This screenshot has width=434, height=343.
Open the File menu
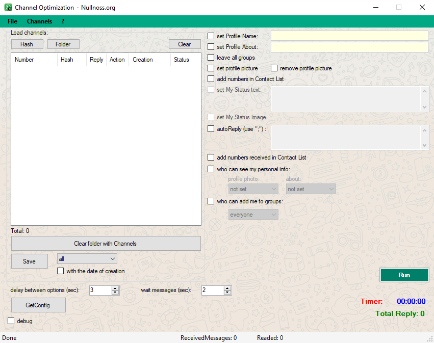click(x=12, y=21)
